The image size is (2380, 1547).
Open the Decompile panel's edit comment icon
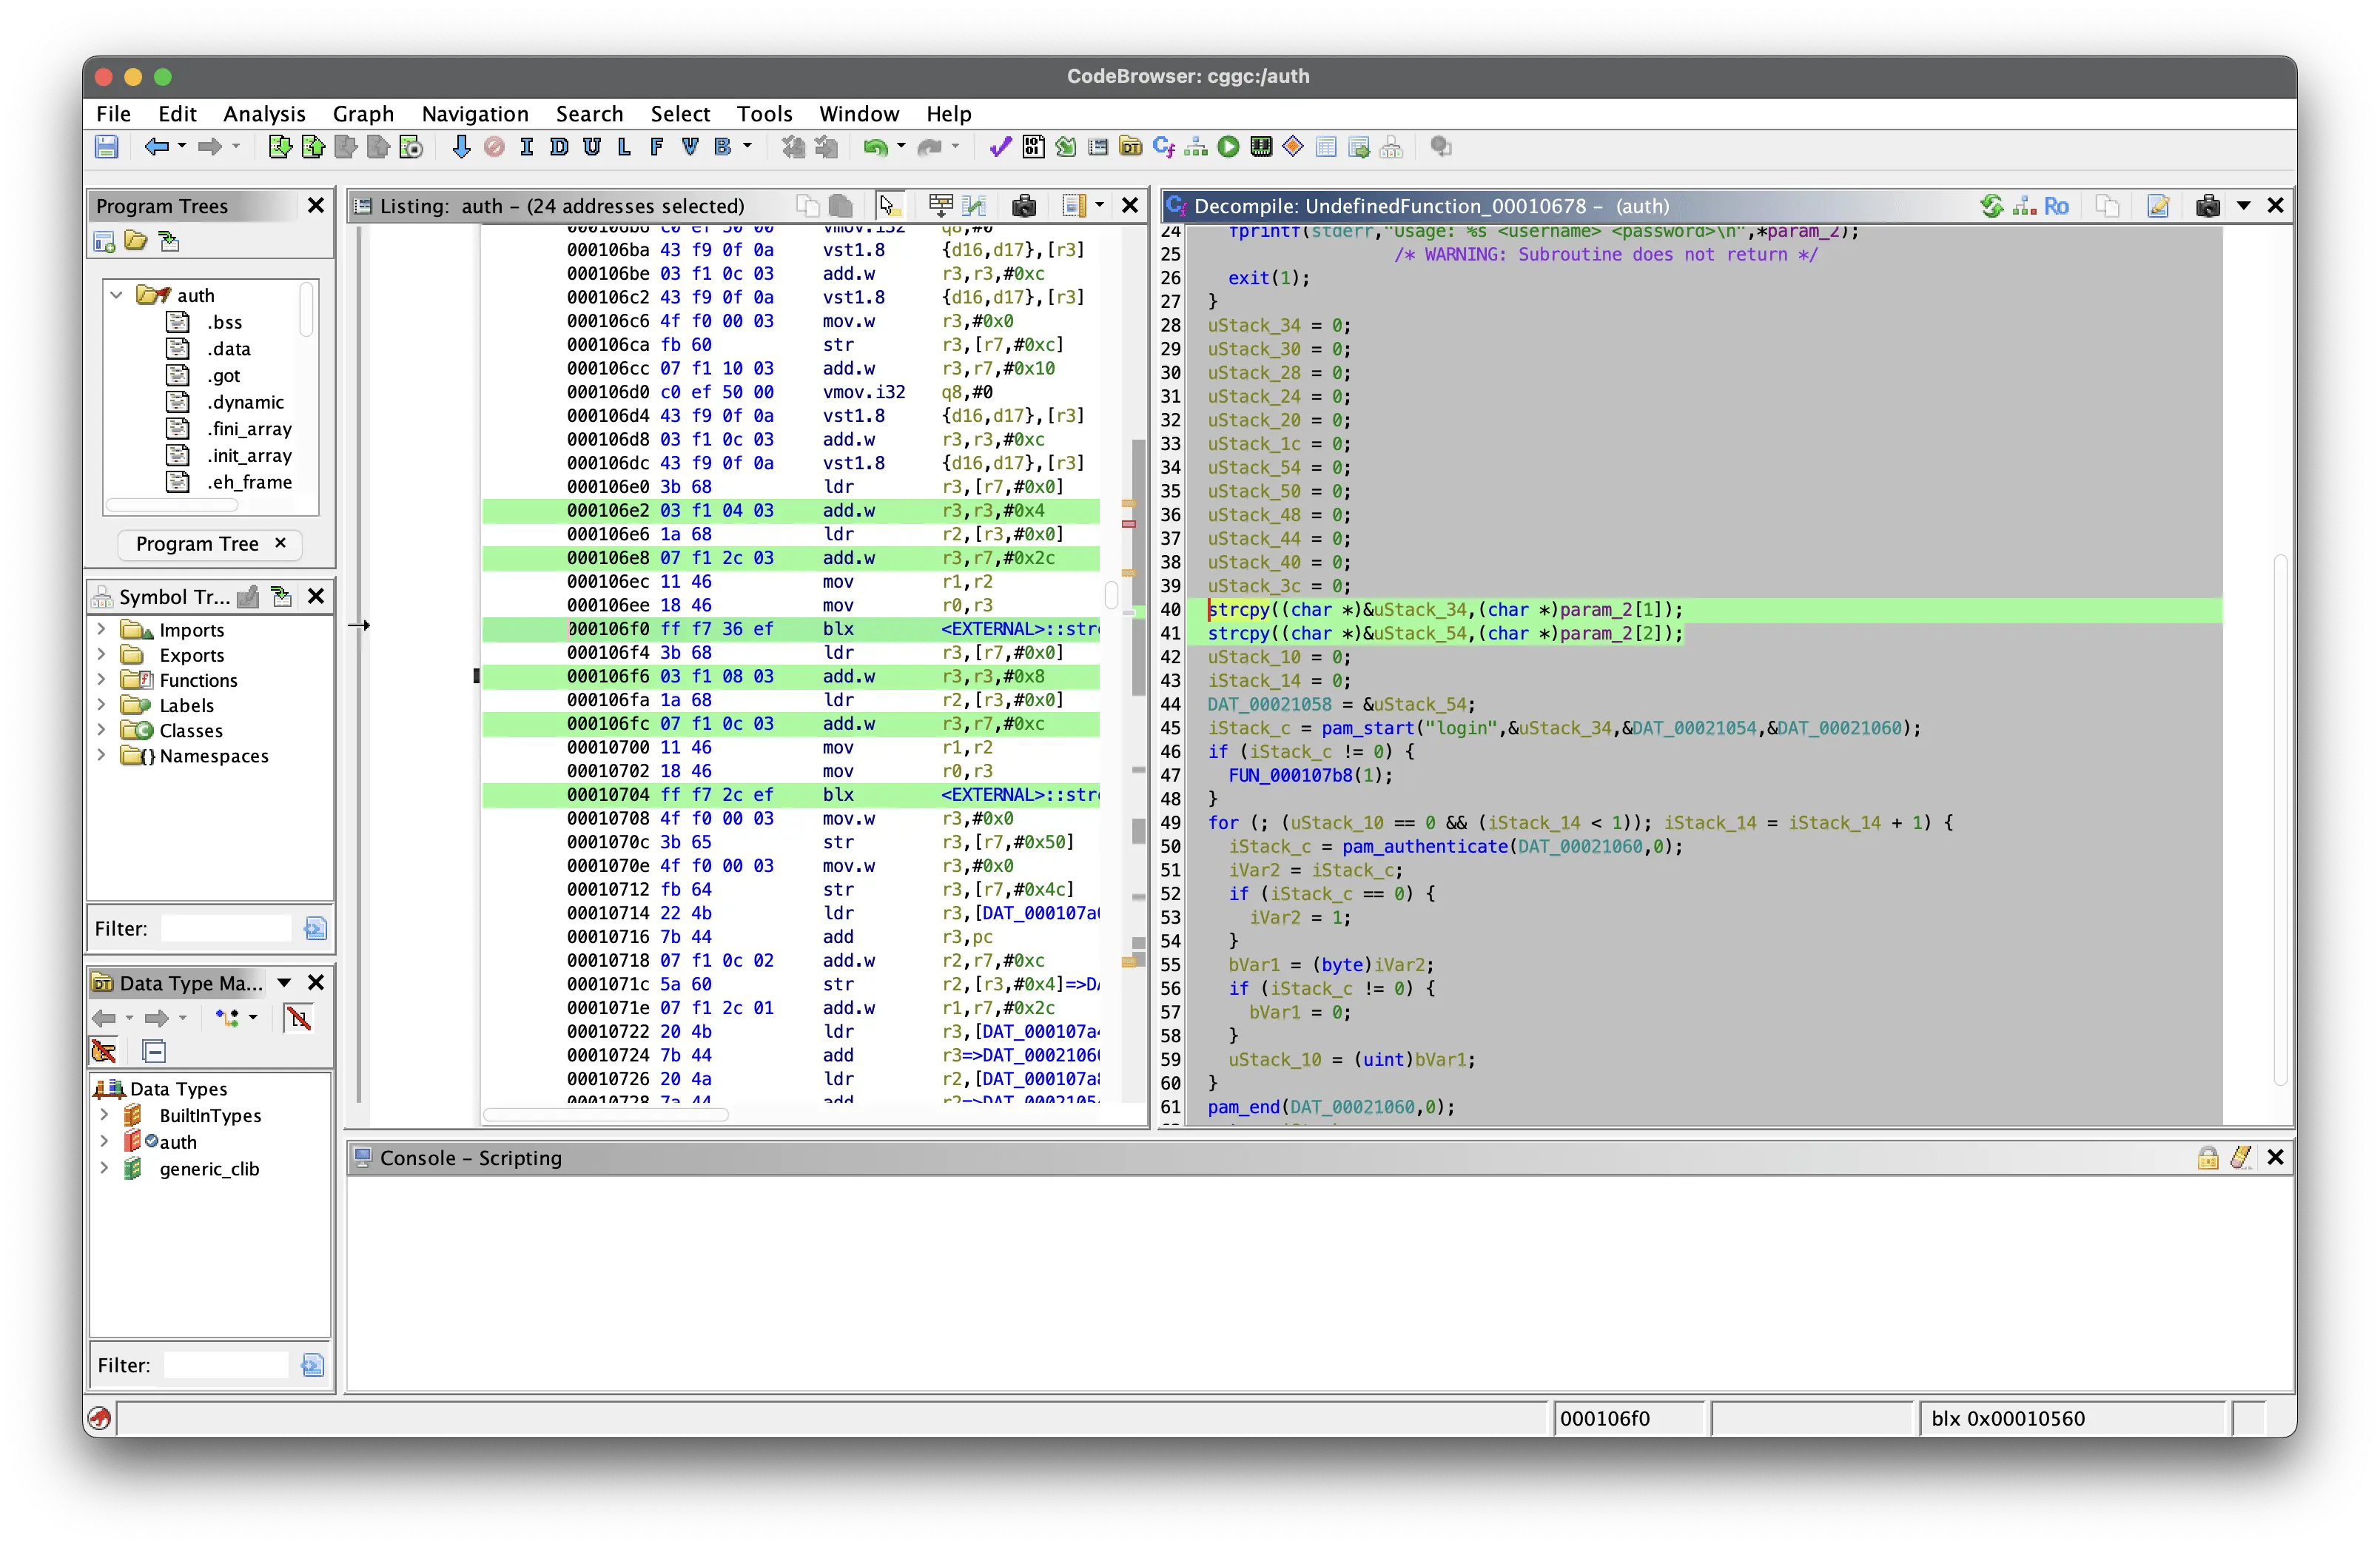(2158, 205)
